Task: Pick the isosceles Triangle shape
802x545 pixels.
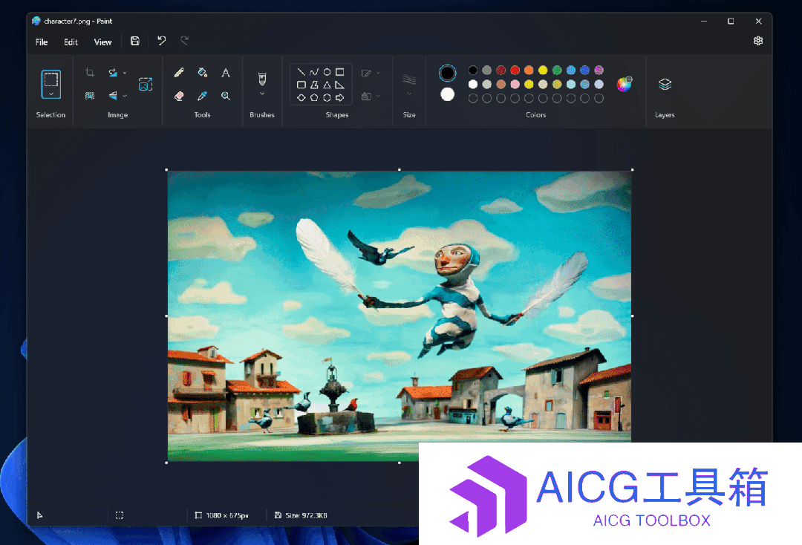Action: tap(327, 85)
